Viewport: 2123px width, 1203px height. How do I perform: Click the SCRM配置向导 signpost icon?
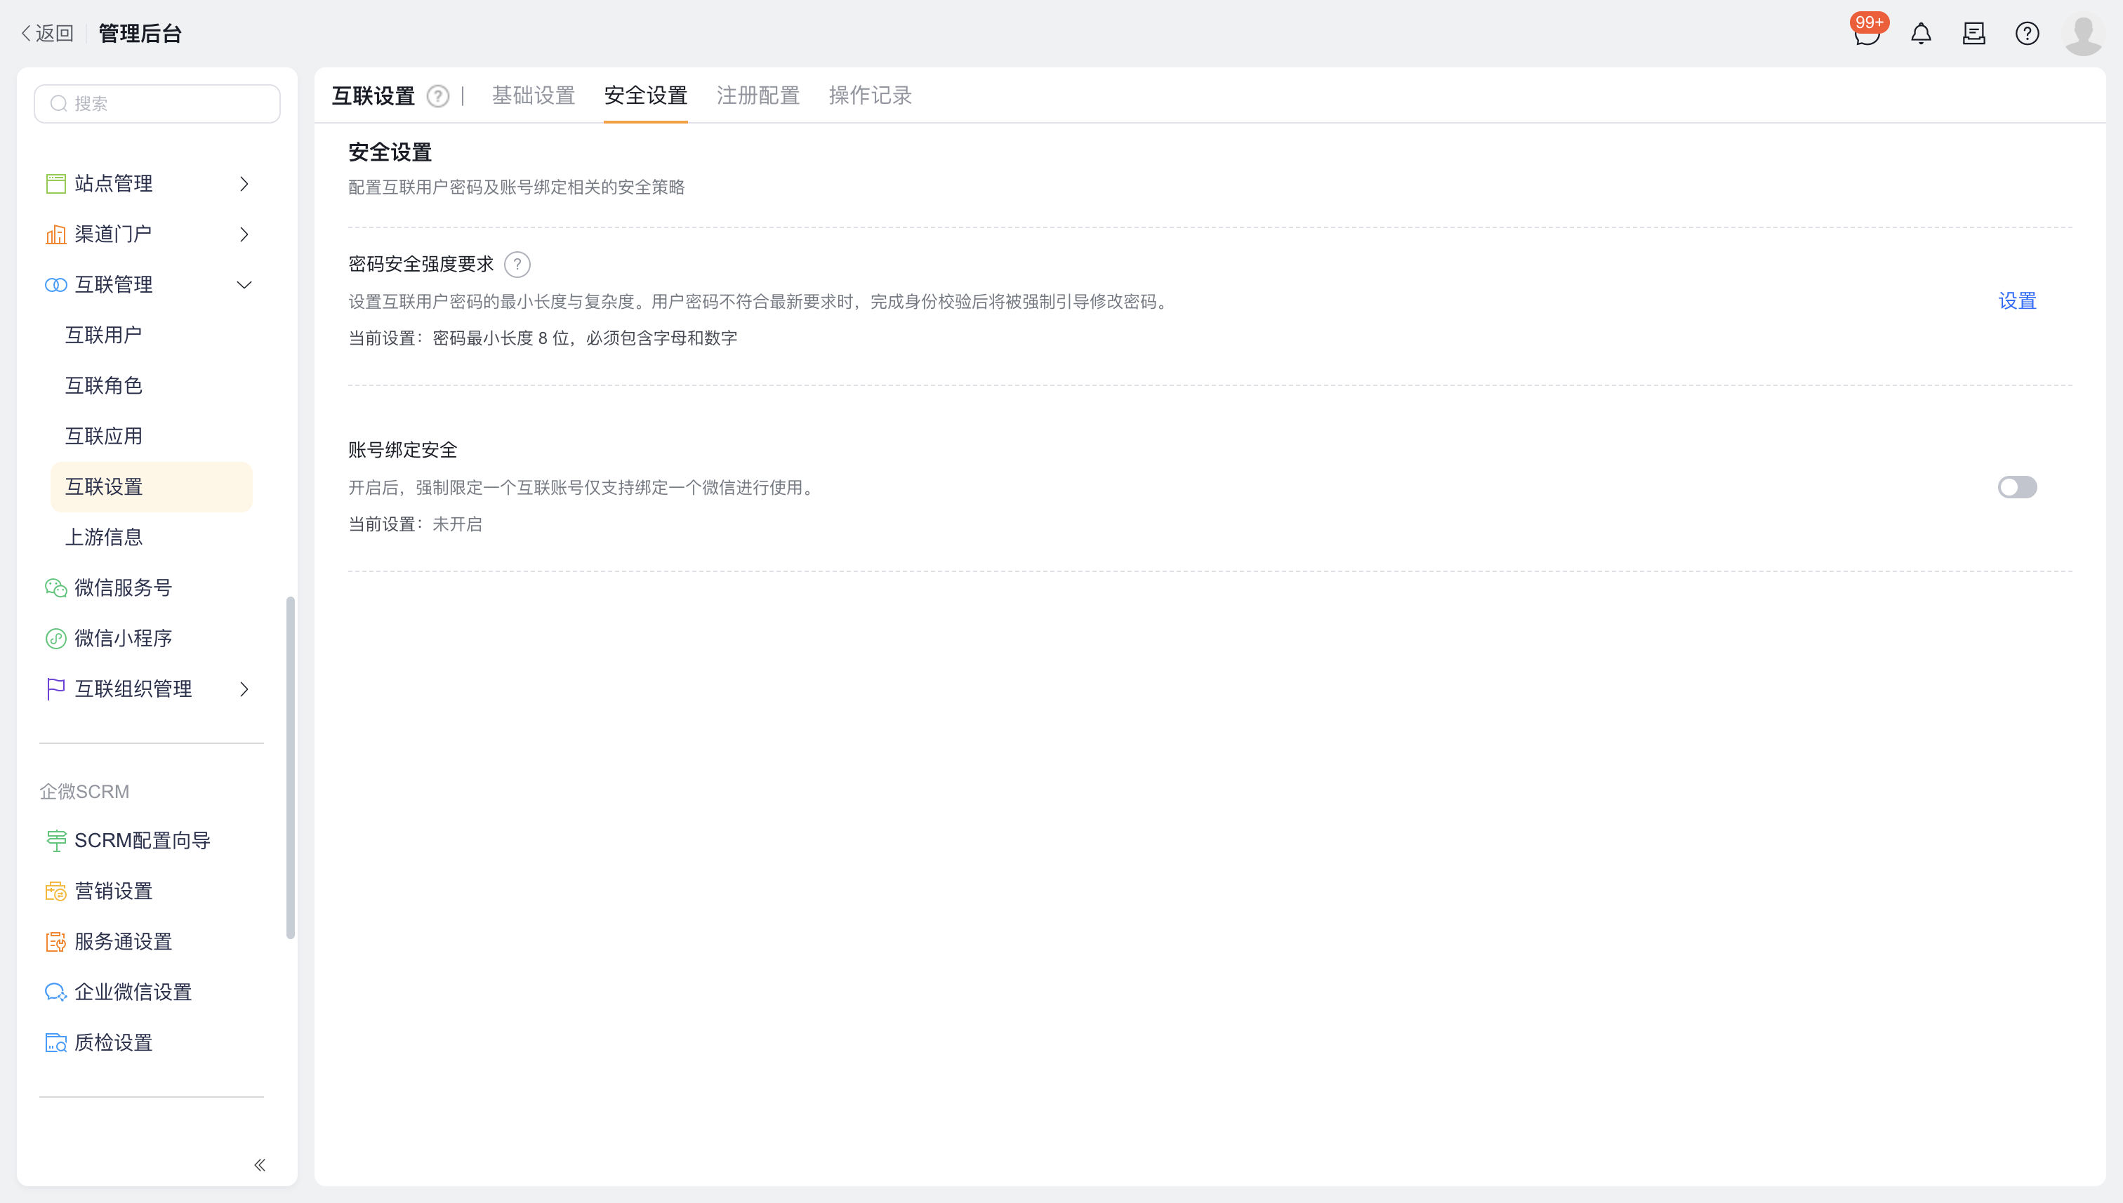click(x=55, y=841)
